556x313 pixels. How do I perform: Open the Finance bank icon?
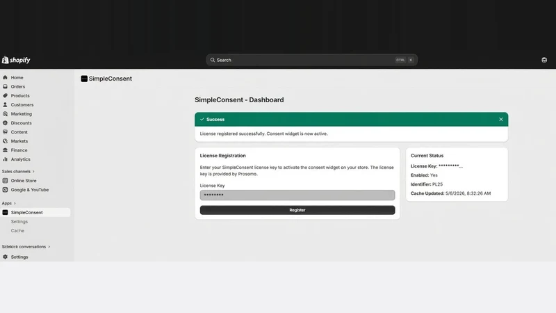click(5, 150)
